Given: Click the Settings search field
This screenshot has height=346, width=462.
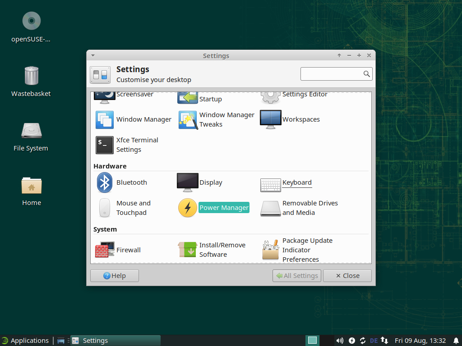Looking at the screenshot, I should click(x=332, y=74).
